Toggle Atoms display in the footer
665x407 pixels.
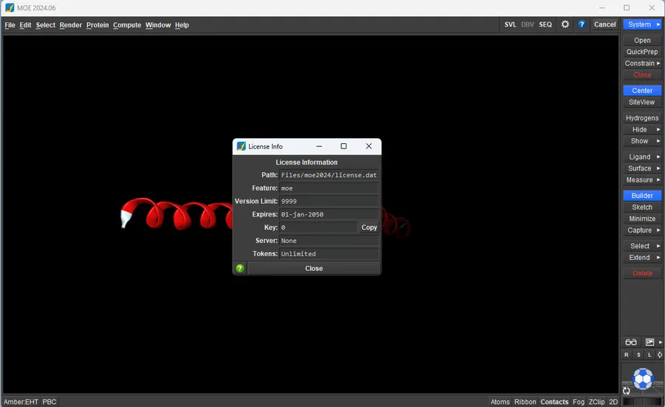500,402
